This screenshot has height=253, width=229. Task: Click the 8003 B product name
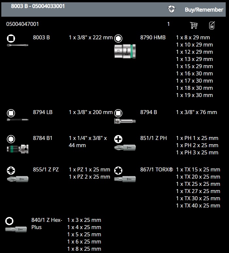pos(42,37)
